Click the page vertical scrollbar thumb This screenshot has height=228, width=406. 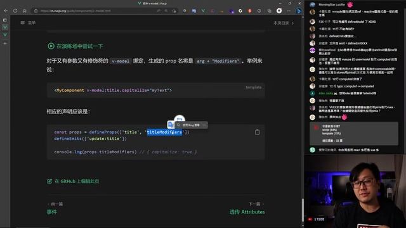[x=303, y=210]
